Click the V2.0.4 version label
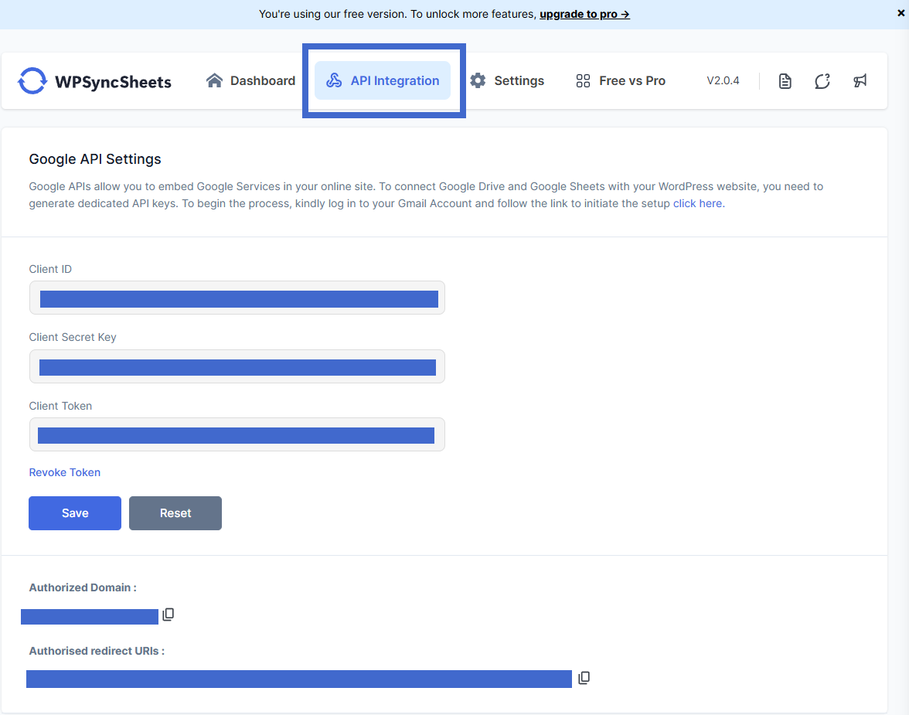 [x=723, y=81]
